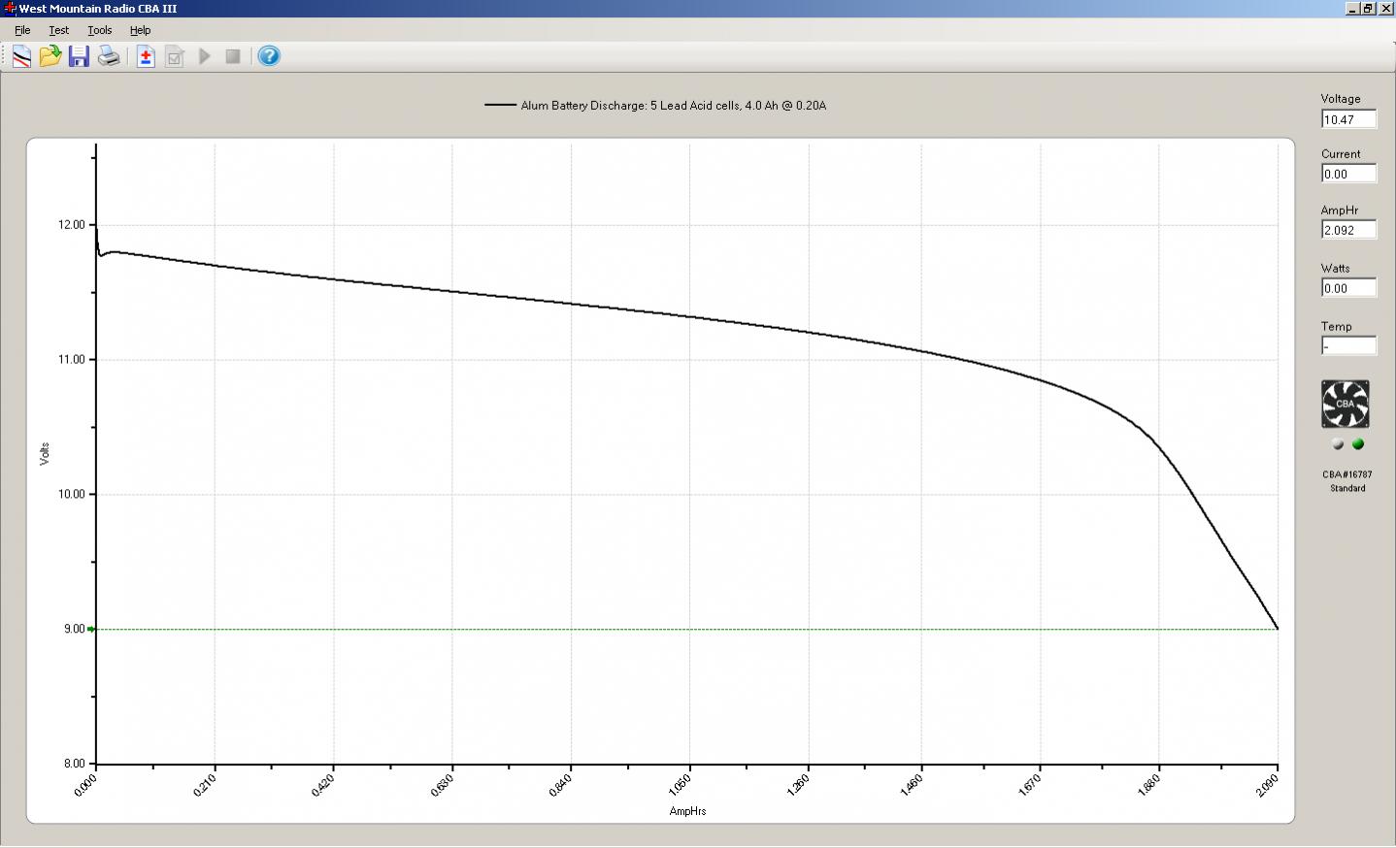Click the 9.00 volt cutoff marker
Image resolution: width=1396 pixels, height=848 pixels.
coord(91,629)
